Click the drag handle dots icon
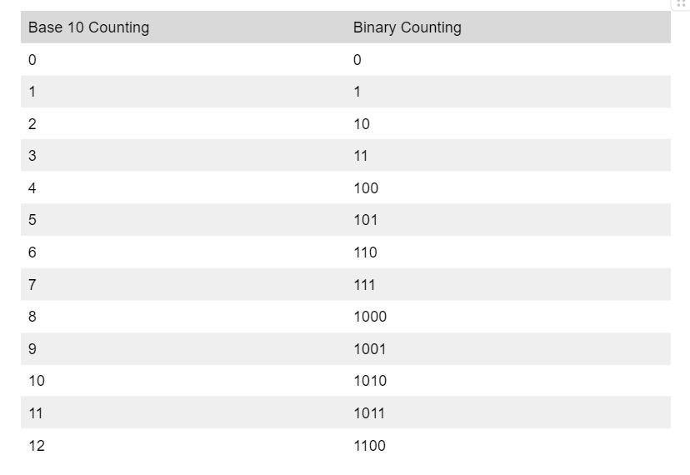 tap(681, 4)
